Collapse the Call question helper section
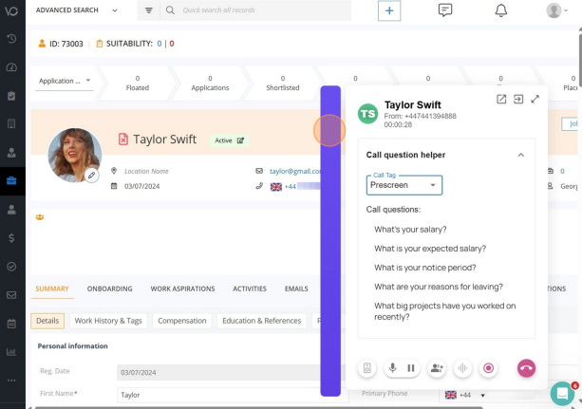Viewport: 582px width, 409px height. 521,155
